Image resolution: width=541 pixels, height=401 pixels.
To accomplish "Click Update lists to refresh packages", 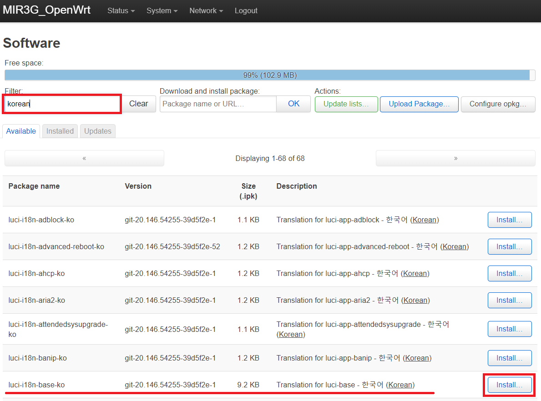I will click(346, 104).
